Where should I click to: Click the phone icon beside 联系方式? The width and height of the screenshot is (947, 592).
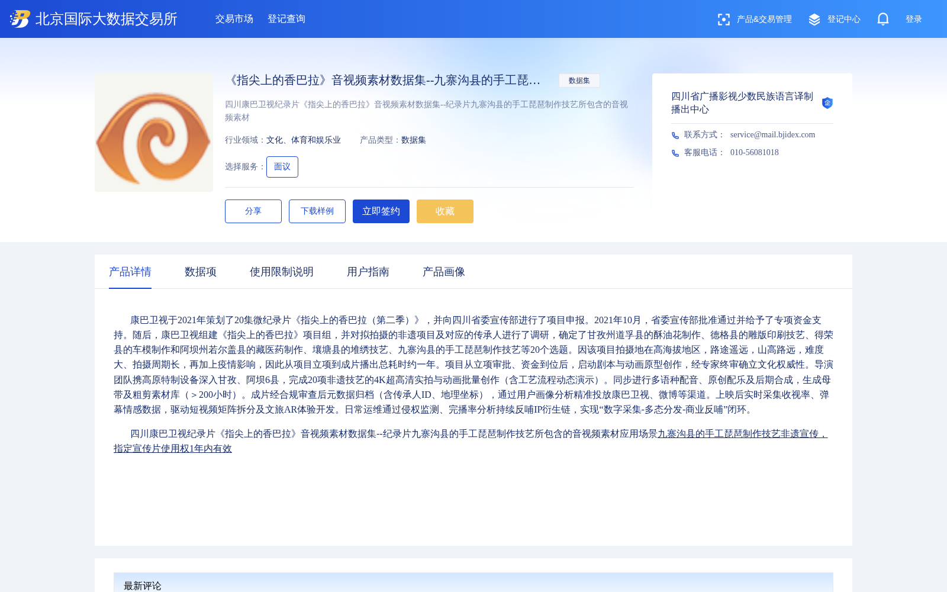[x=675, y=135]
